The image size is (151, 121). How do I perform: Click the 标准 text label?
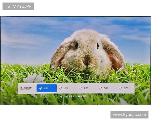coord(46,88)
